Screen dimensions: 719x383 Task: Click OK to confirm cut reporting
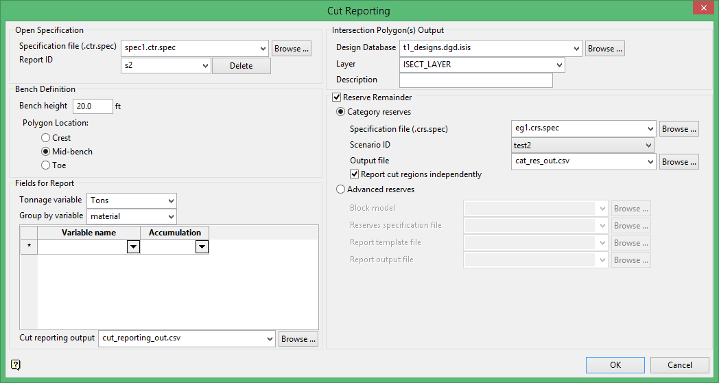tap(615, 365)
